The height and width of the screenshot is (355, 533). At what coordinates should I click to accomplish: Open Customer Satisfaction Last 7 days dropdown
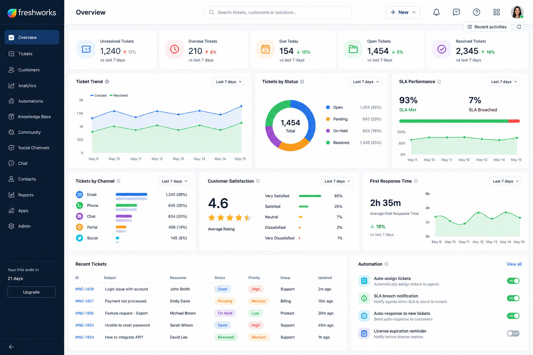[337, 181]
